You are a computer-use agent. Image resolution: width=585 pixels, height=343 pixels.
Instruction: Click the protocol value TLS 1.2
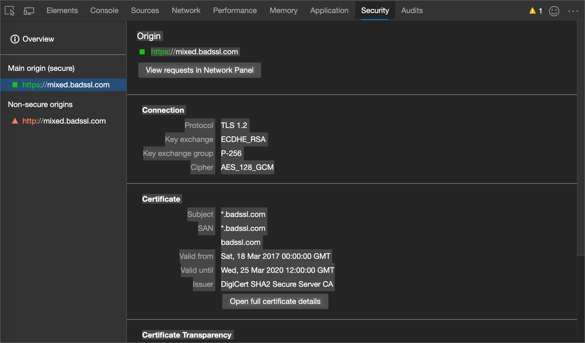click(234, 125)
